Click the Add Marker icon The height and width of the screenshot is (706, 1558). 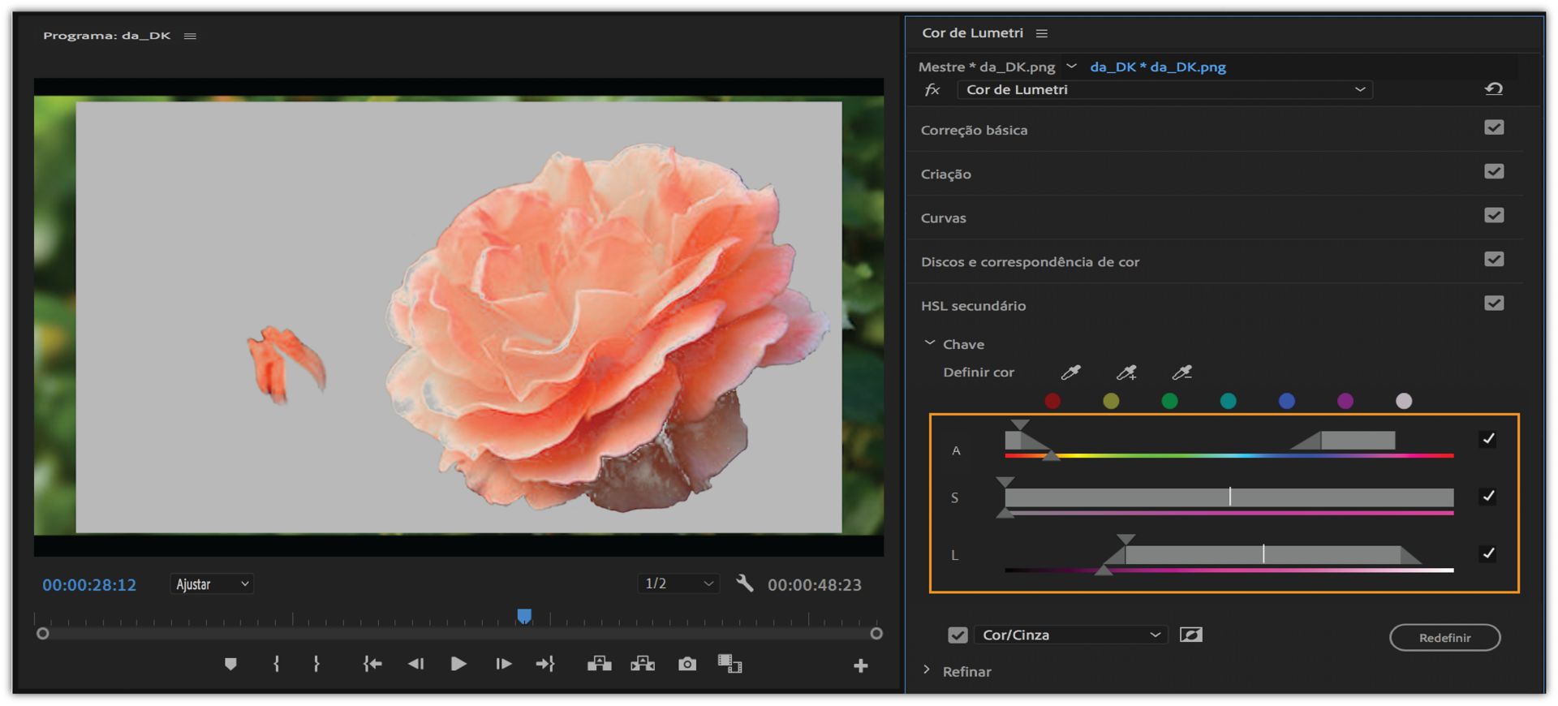(x=230, y=664)
